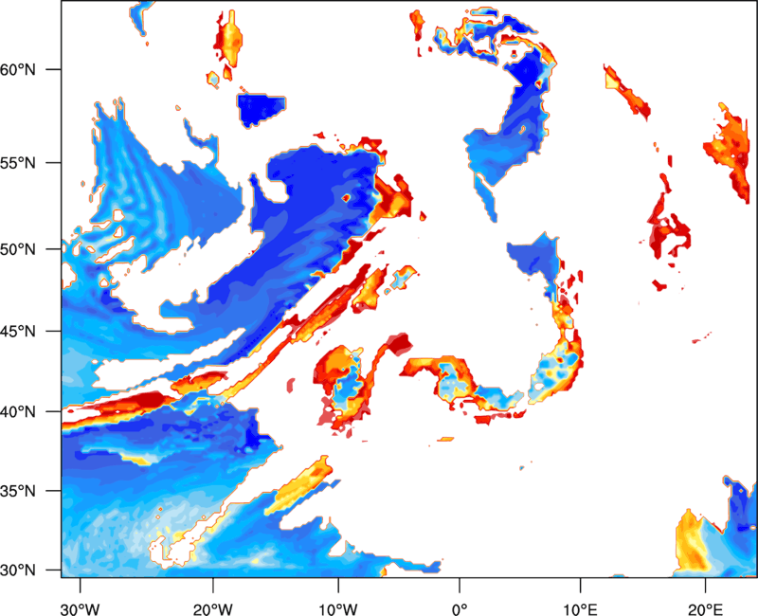Click the 50°N latitude label
The width and height of the screenshot is (758, 616).
pos(18,249)
